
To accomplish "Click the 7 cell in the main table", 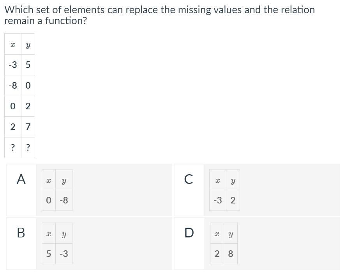I will (x=28, y=127).
